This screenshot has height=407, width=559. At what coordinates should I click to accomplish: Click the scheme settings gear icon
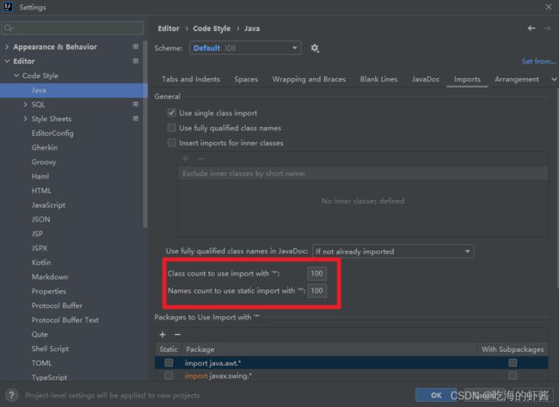(x=315, y=48)
